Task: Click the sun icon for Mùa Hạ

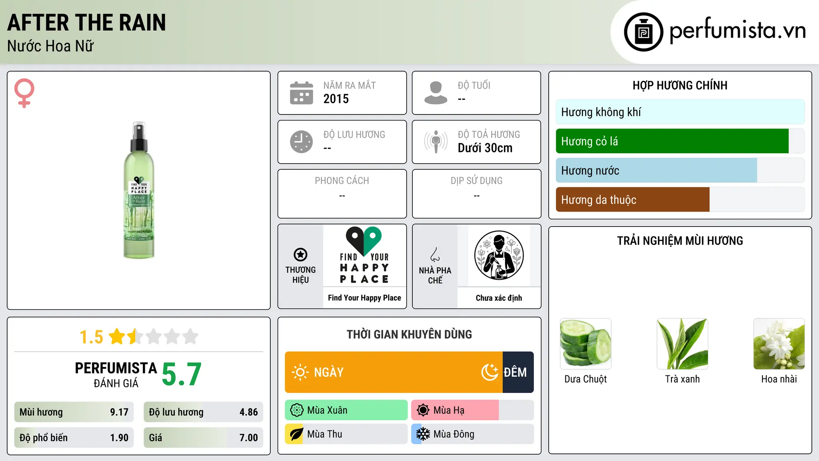Action: coord(423,410)
